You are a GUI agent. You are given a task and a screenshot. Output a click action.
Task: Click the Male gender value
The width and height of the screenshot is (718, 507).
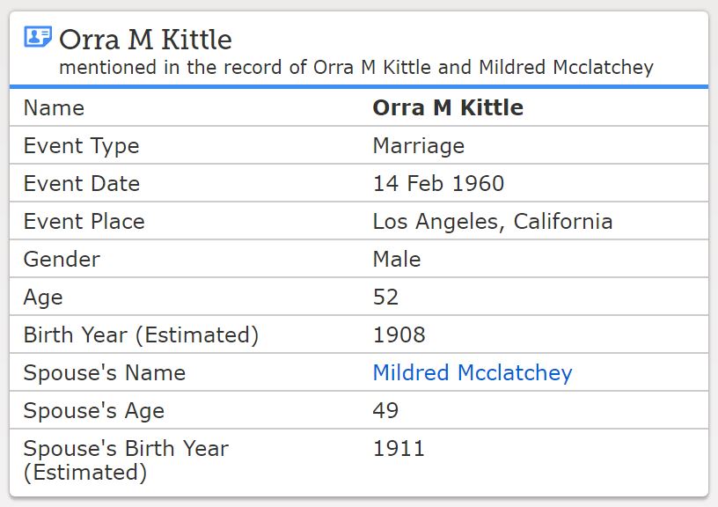[396, 259]
